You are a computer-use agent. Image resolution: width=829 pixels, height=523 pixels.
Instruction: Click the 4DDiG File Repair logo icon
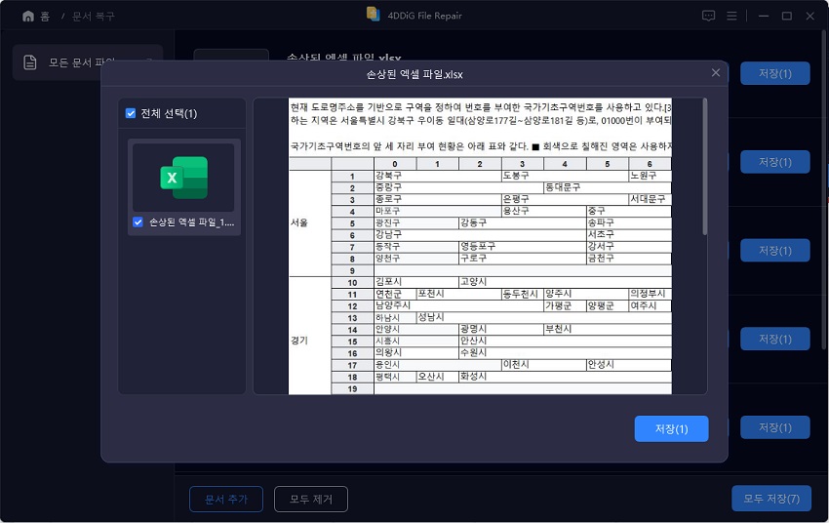point(373,15)
